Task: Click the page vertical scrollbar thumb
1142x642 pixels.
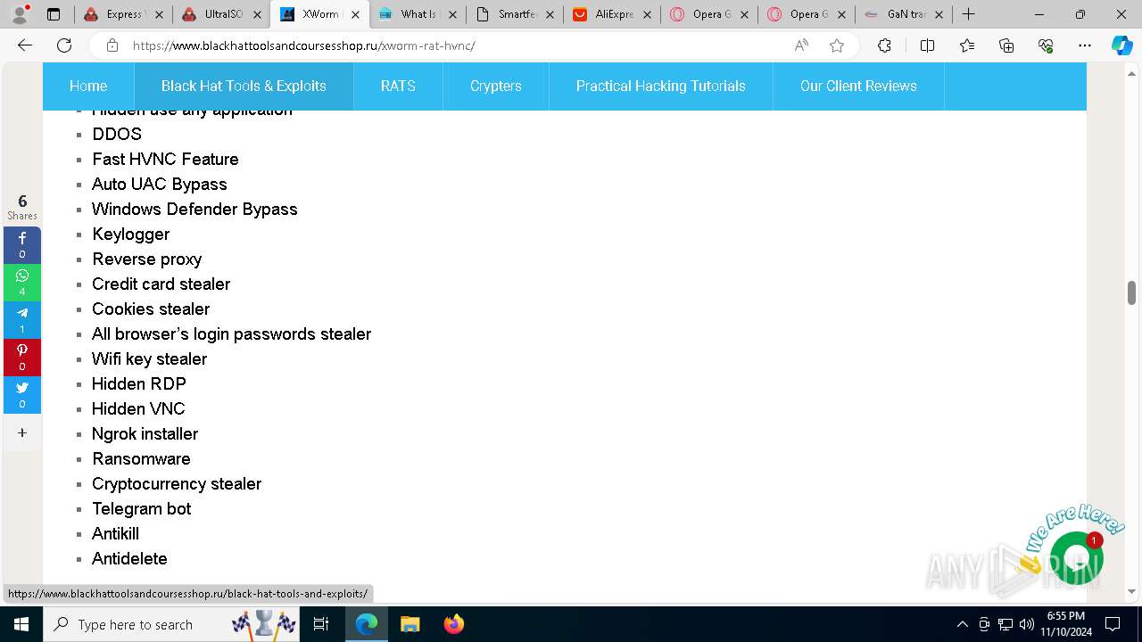Action: tap(1131, 292)
